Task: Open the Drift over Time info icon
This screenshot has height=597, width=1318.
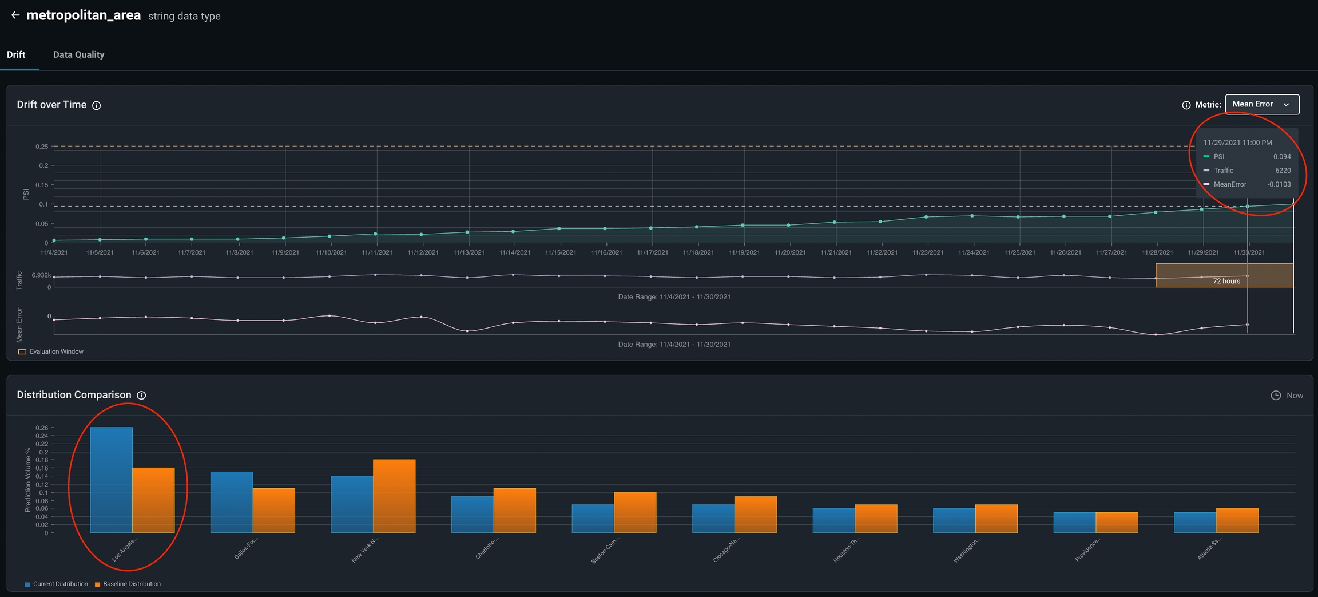Action: click(97, 105)
